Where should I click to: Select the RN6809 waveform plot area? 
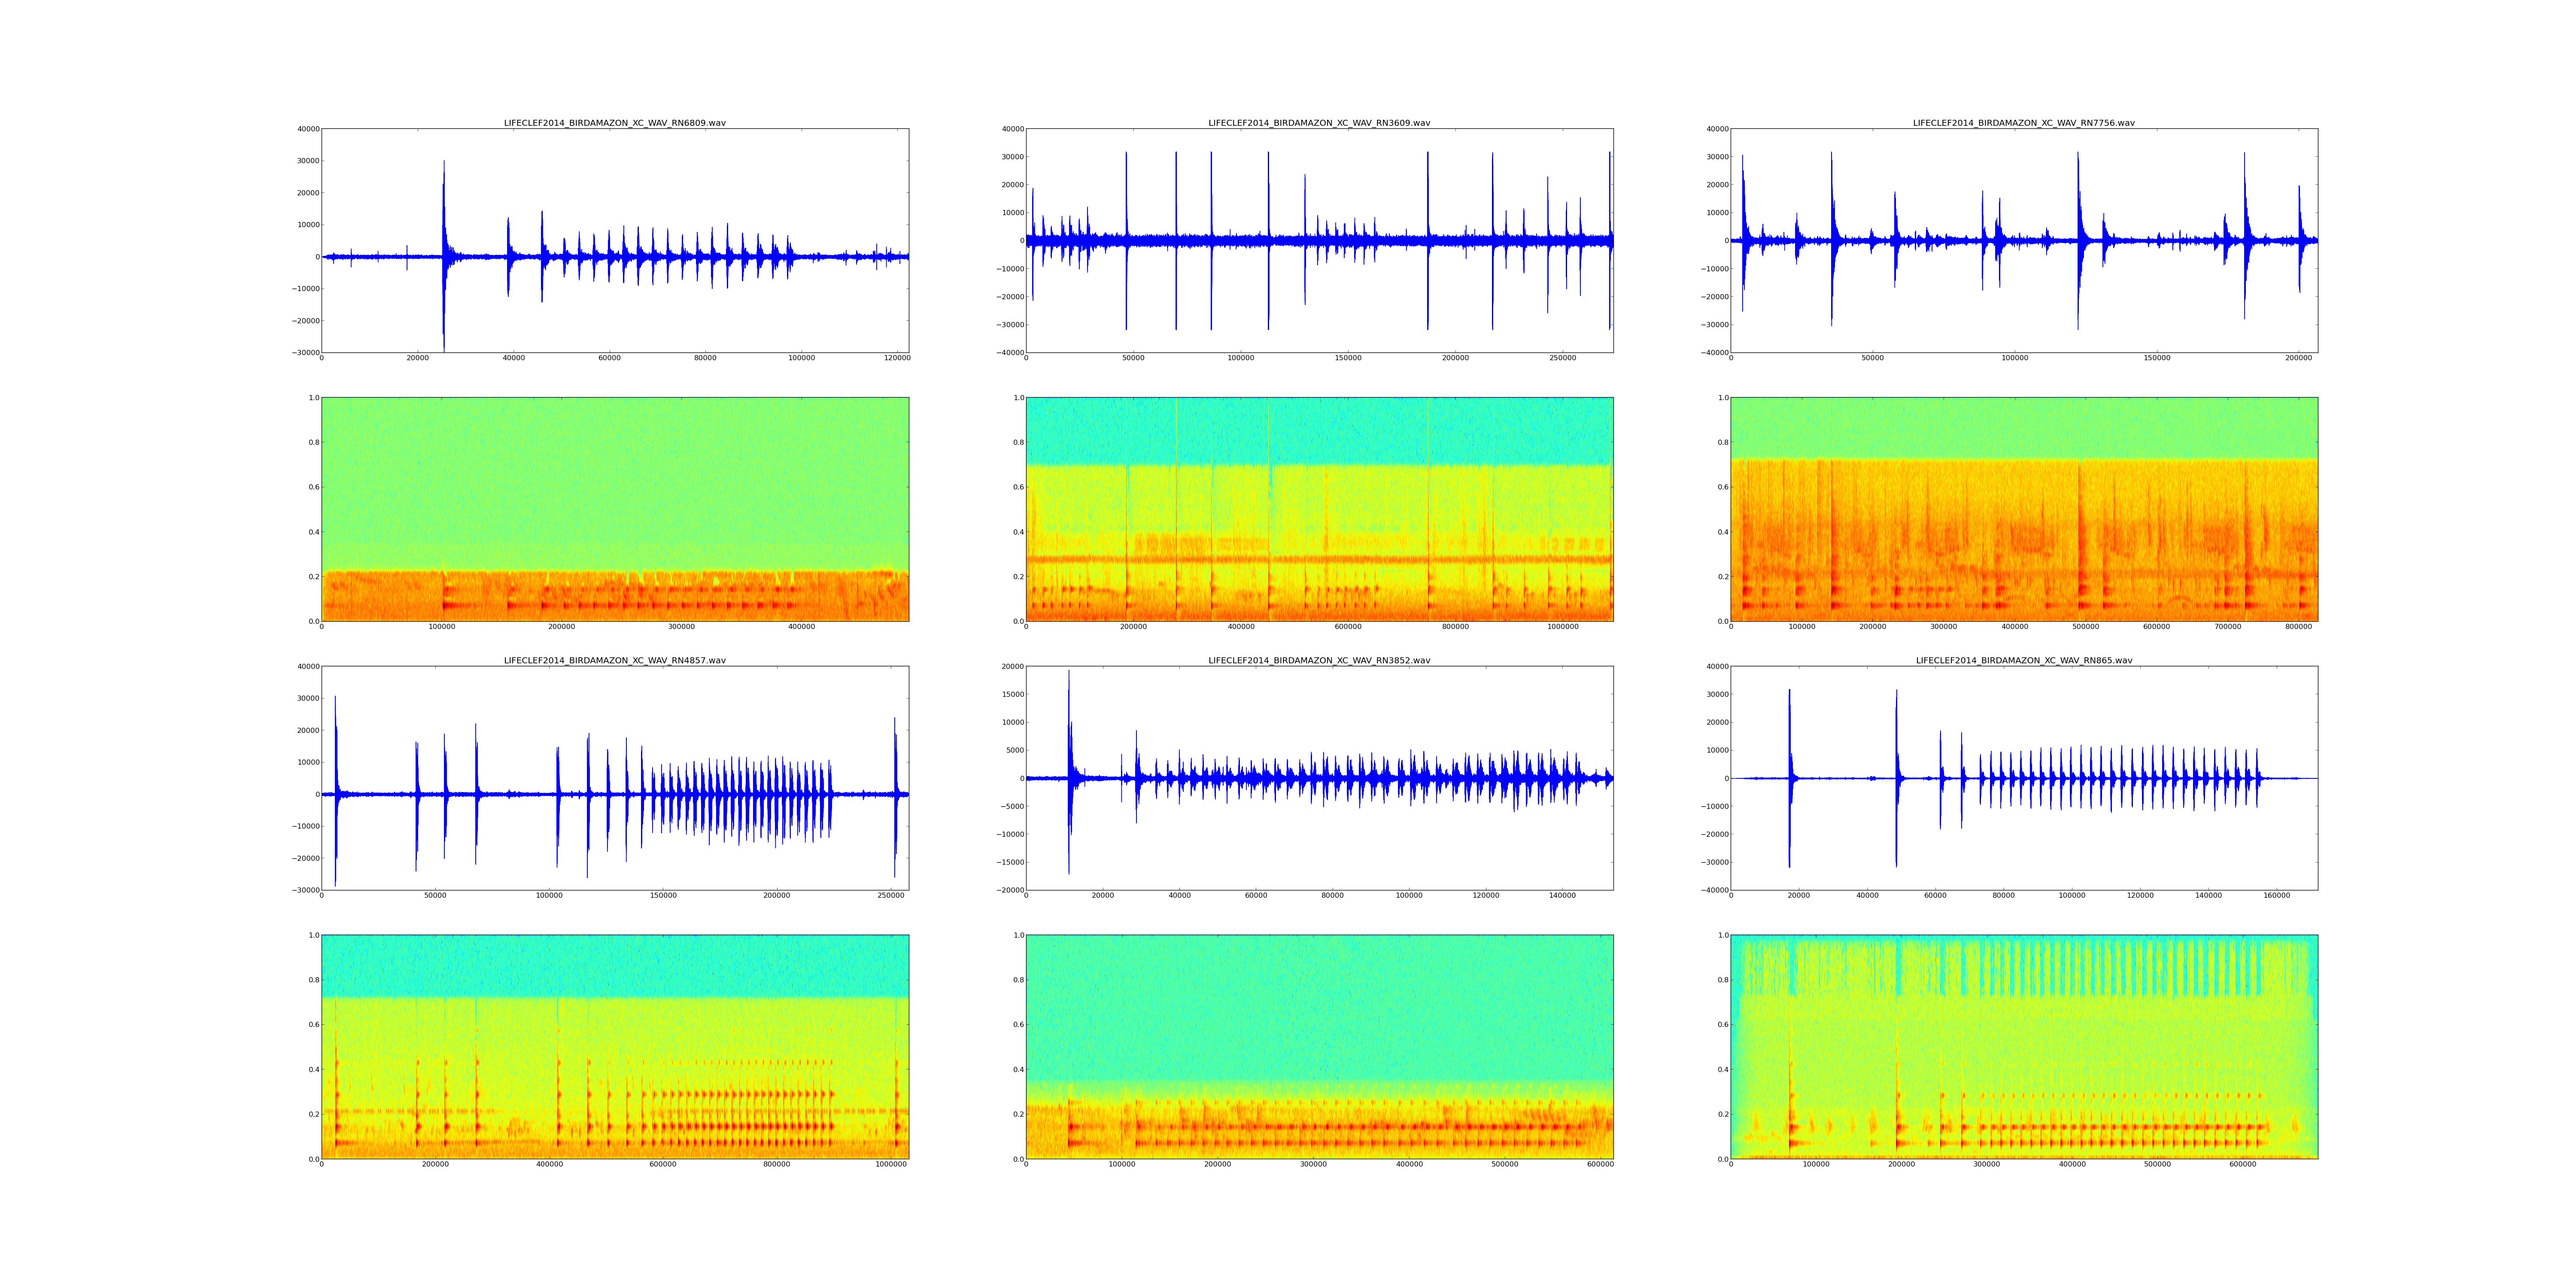[x=614, y=240]
